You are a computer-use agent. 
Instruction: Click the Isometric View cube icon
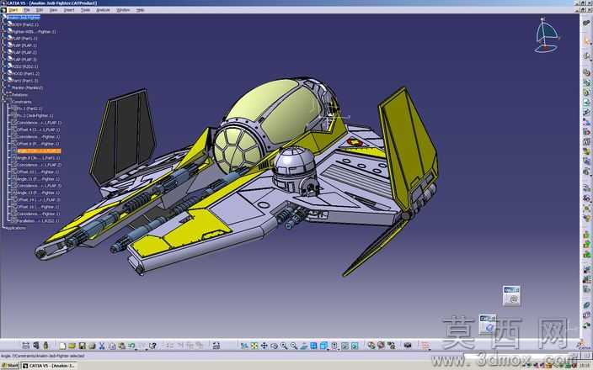pos(323,346)
